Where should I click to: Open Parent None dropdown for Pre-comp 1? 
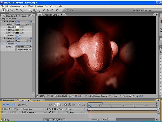(x=76, y=112)
